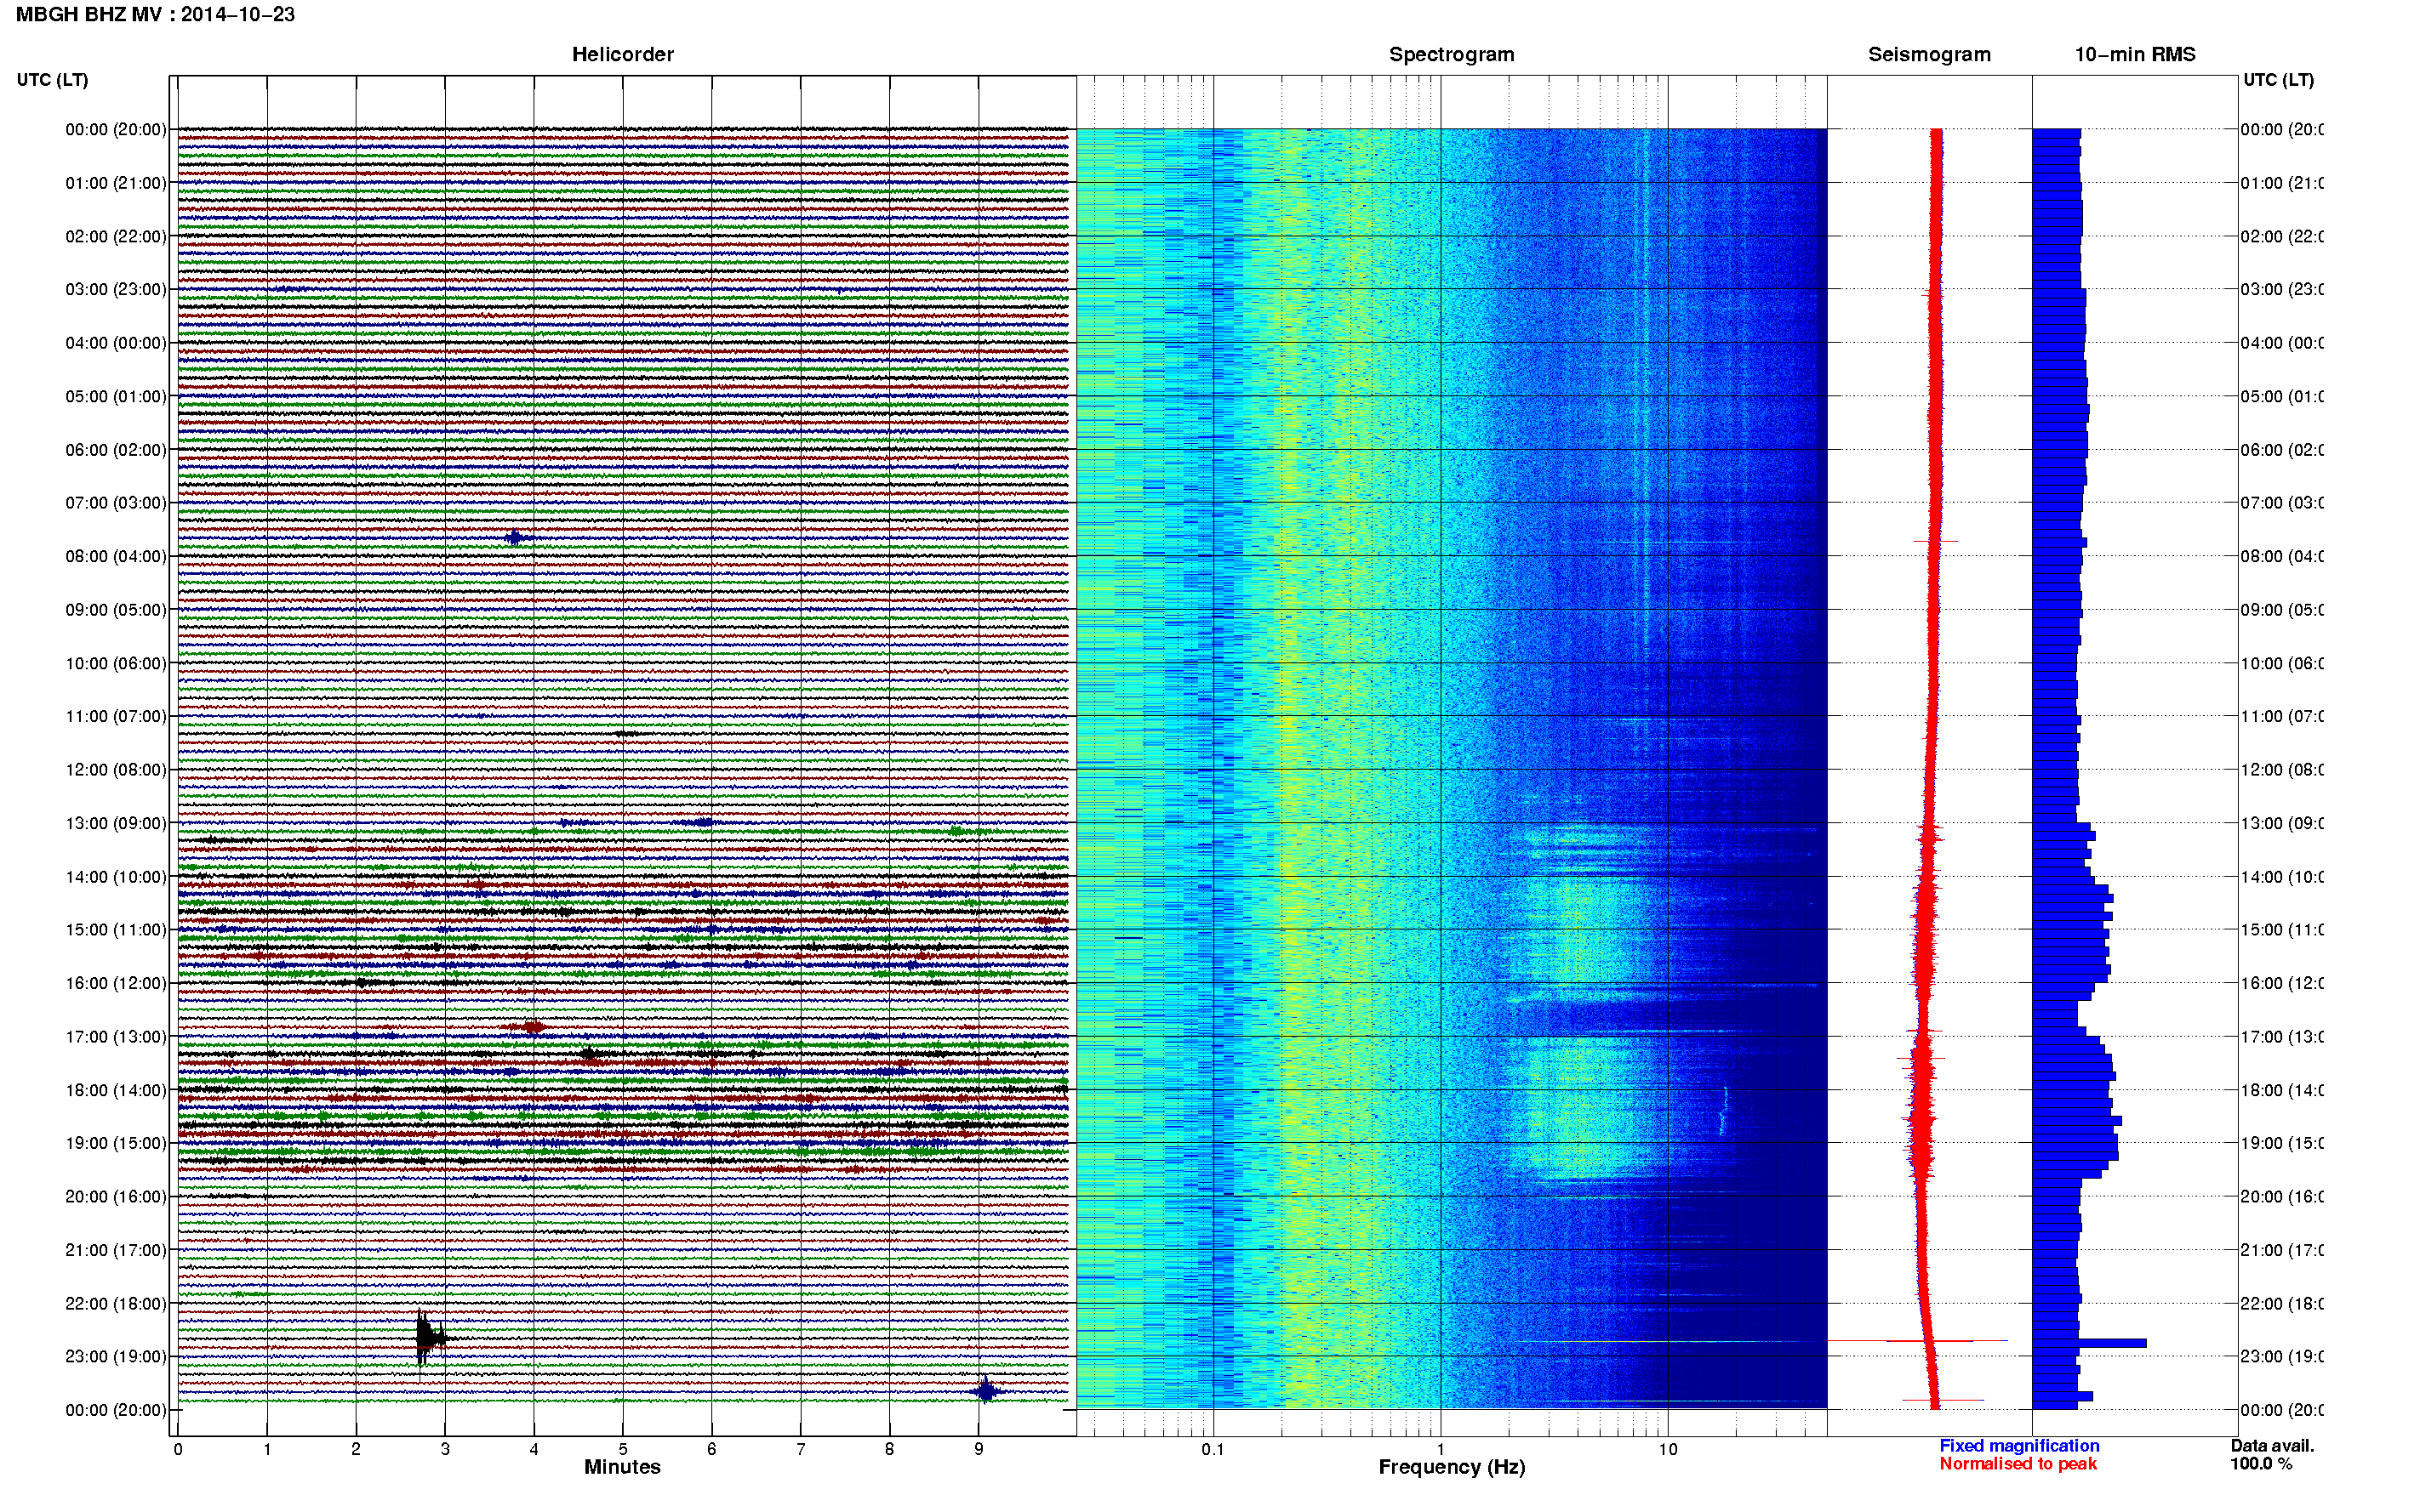Click the minute '5' tick on helicorder axis
This screenshot has height=1512, width=2420.
tap(622, 1449)
